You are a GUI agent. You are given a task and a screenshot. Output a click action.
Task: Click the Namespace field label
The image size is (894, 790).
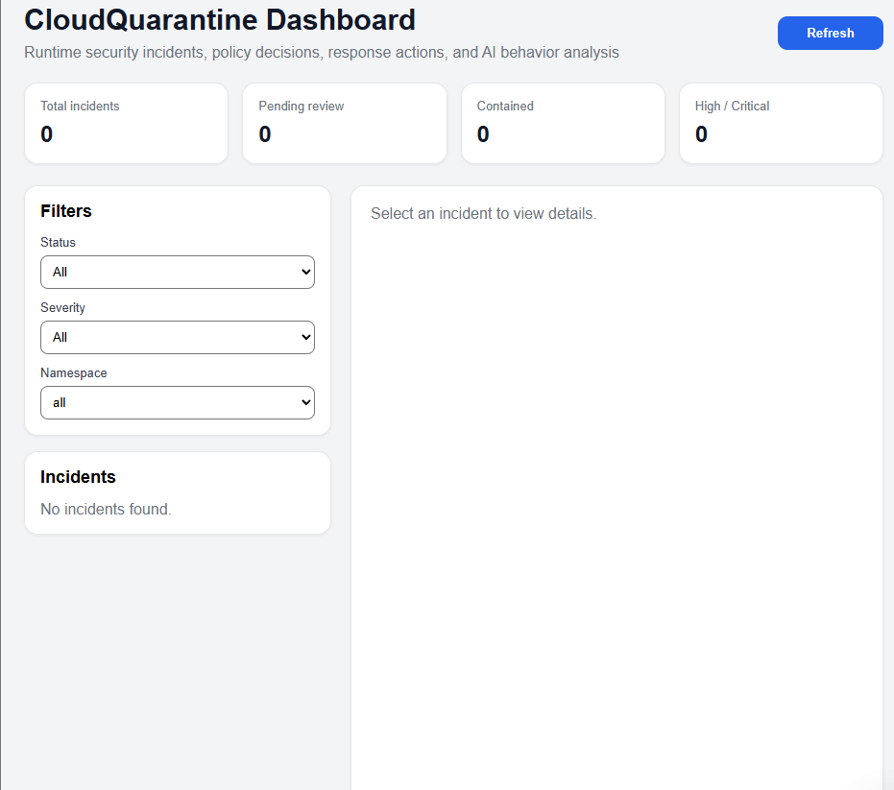tap(73, 372)
